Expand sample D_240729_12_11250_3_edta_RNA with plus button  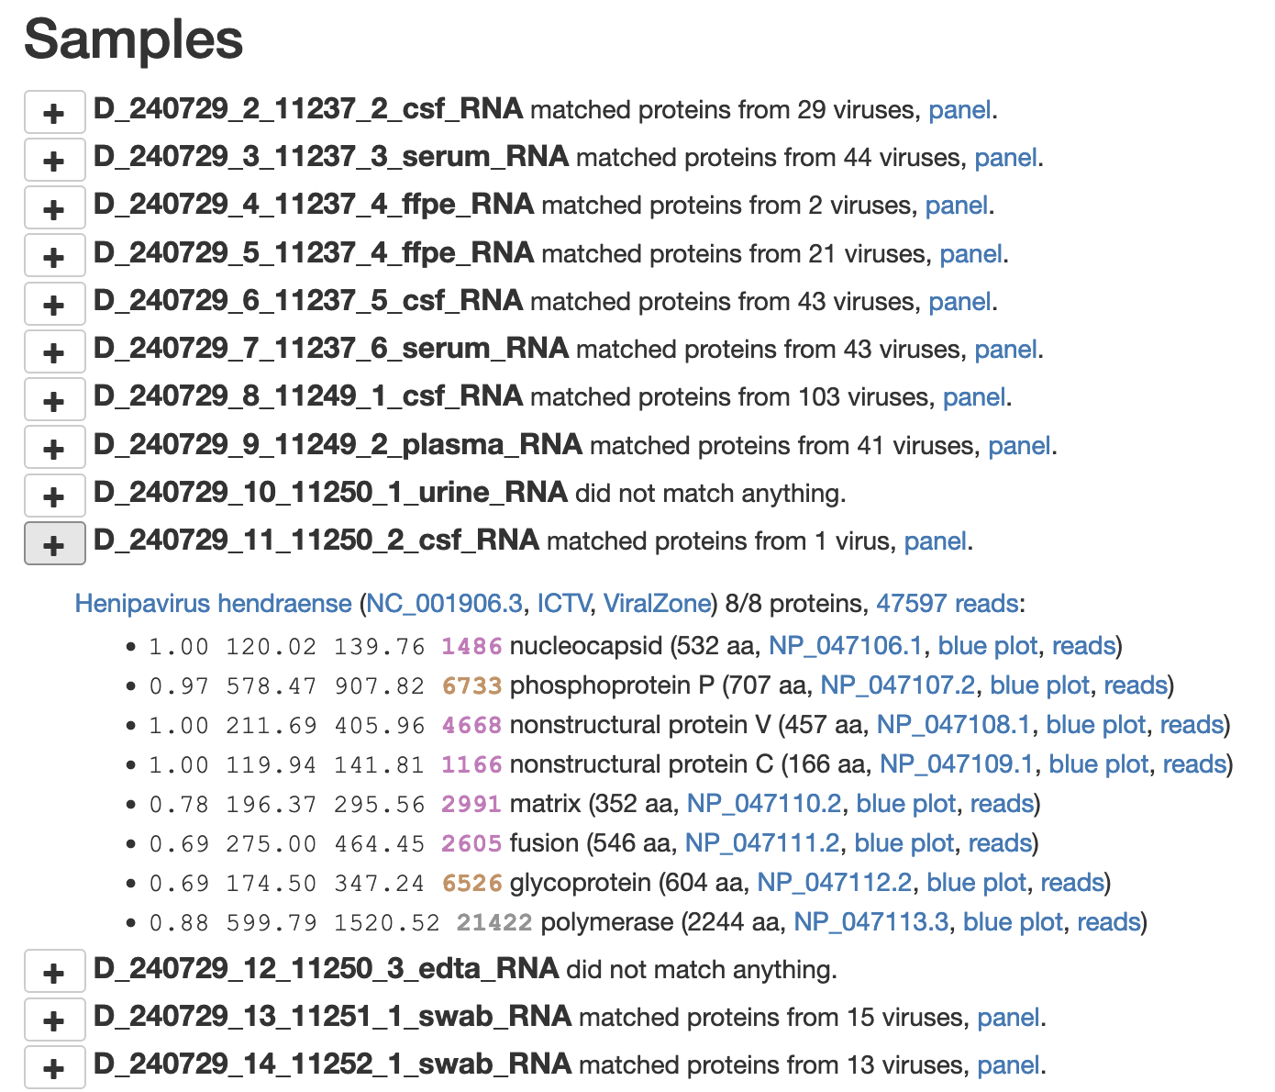point(54,973)
